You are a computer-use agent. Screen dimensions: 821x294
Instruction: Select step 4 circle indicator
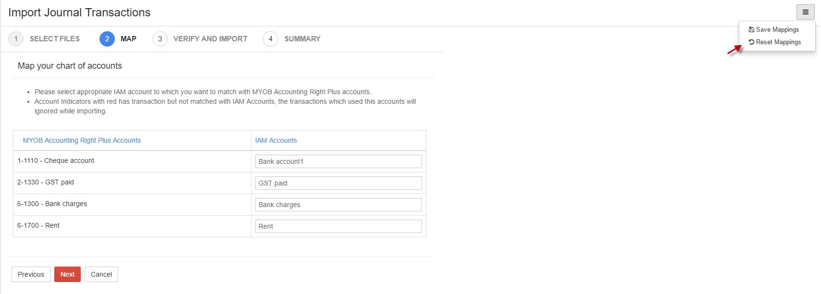tap(271, 39)
